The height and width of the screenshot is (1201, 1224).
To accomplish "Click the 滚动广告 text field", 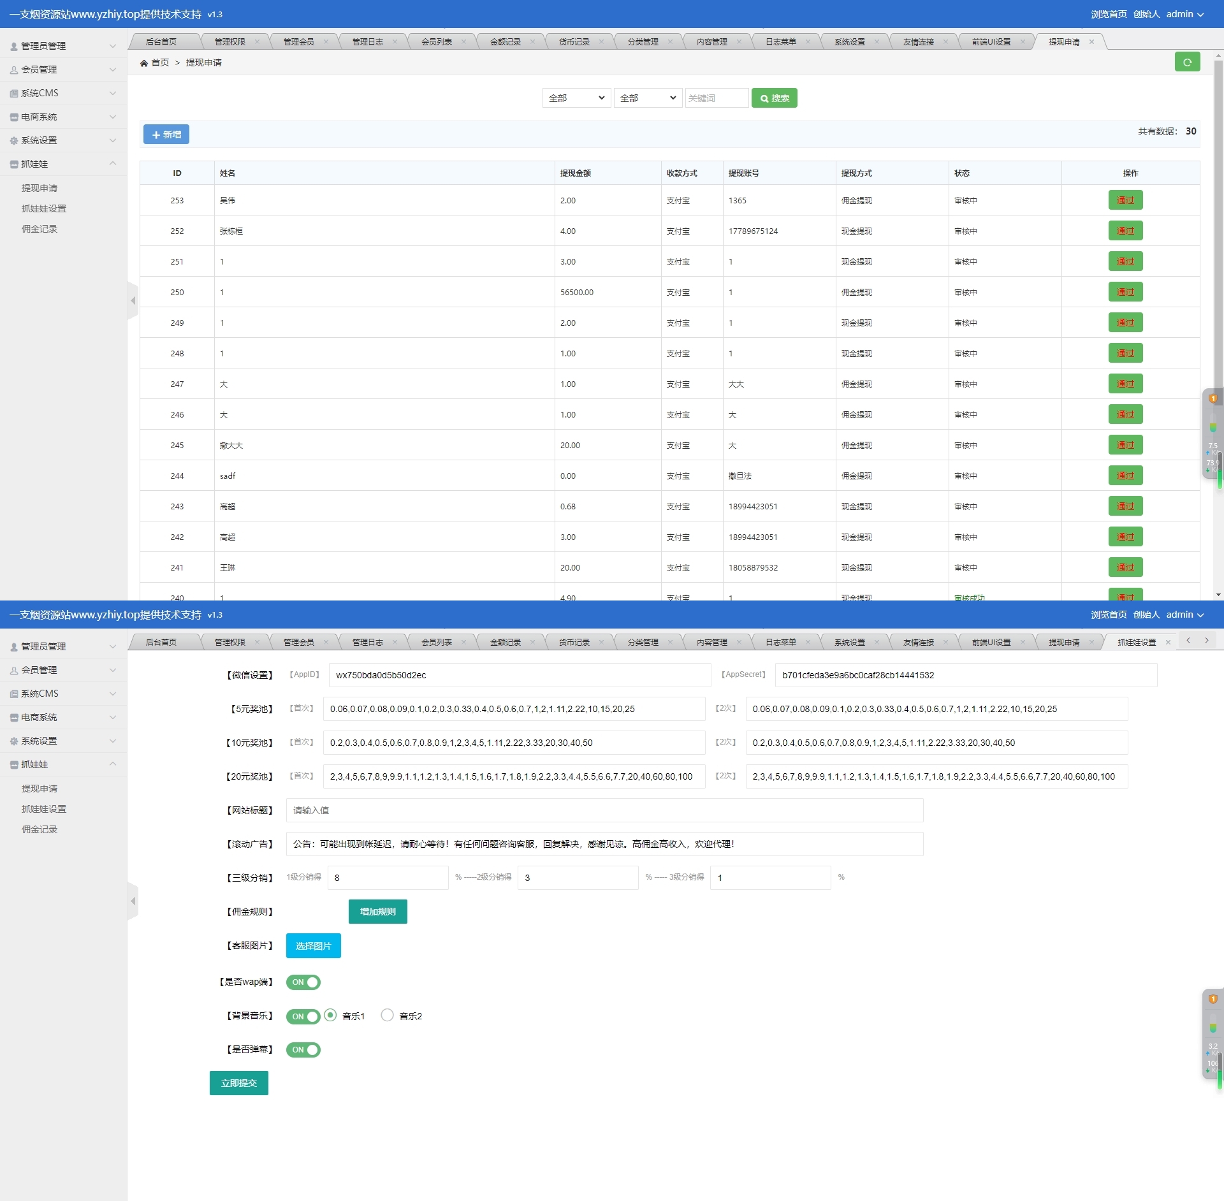I will click(604, 844).
